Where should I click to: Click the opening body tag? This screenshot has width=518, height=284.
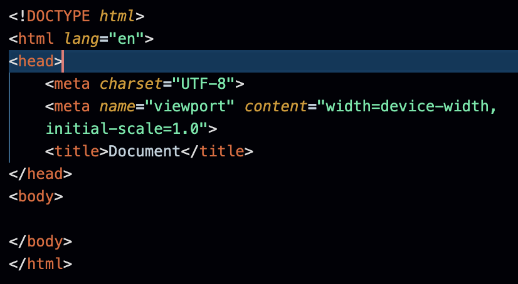click(36, 196)
